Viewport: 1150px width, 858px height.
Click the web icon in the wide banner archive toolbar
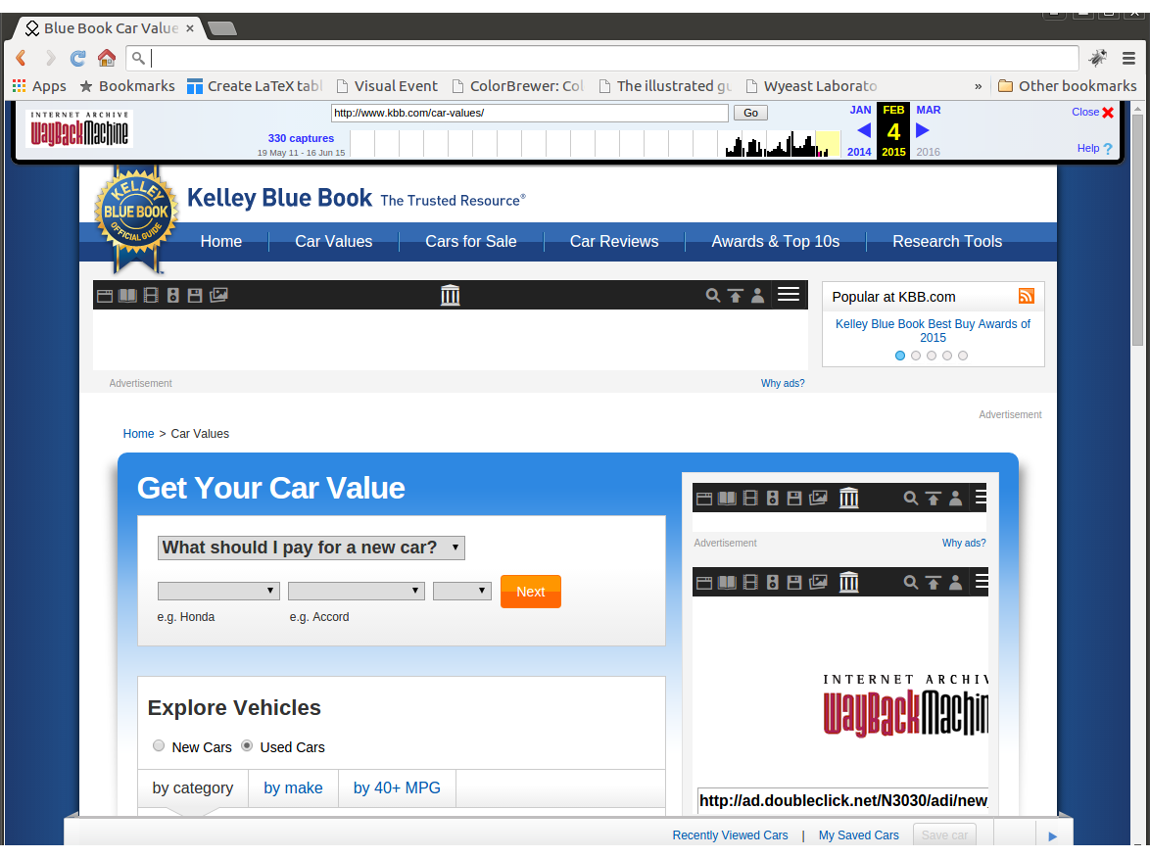point(105,296)
